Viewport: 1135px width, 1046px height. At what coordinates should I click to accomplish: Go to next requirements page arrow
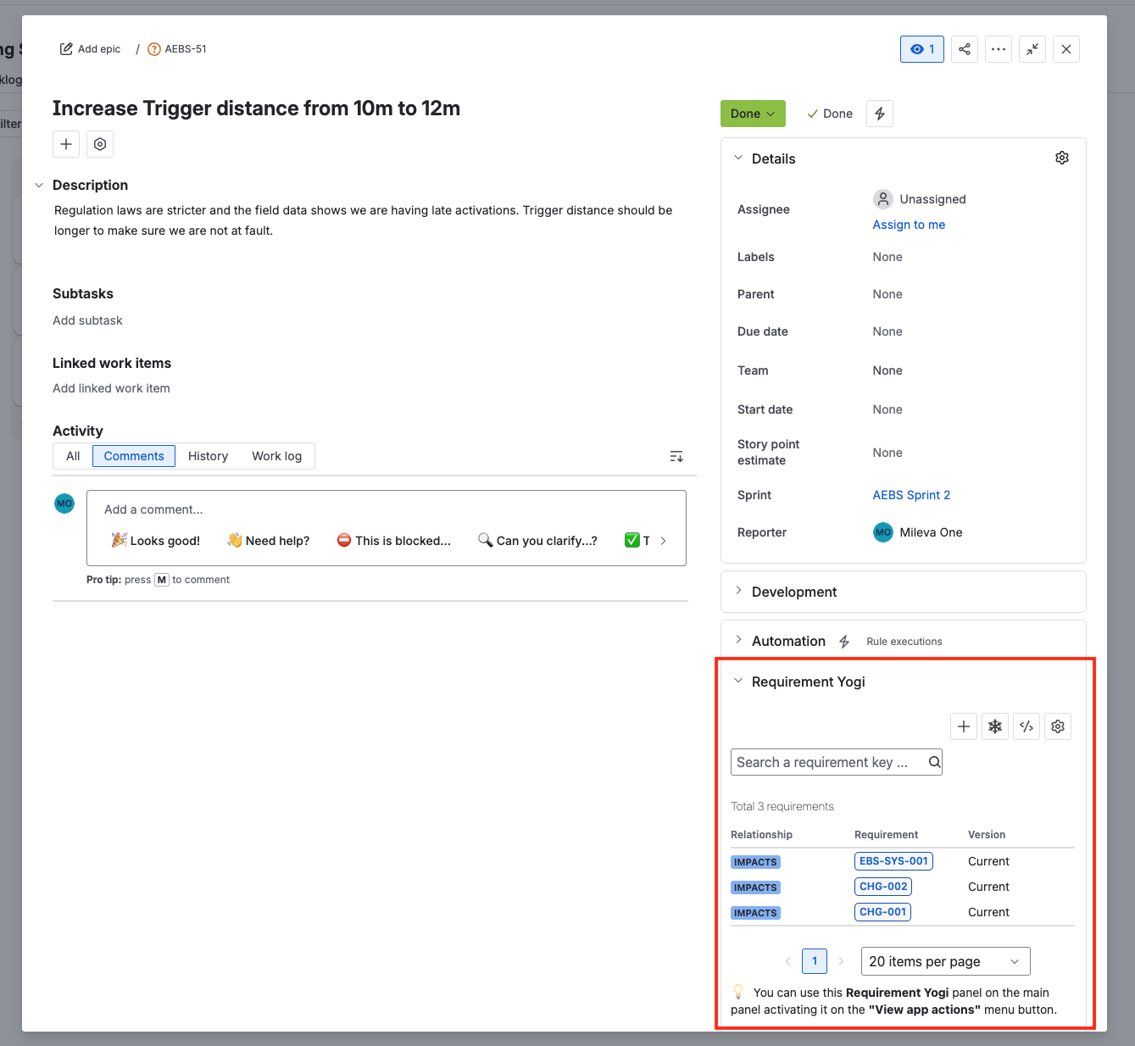click(841, 961)
